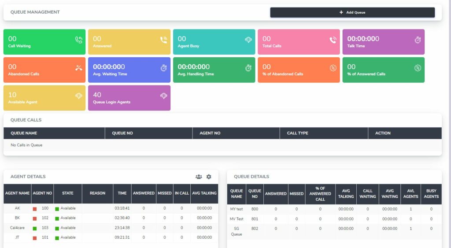This screenshot has width=451, height=248.
Task: Open the Agent Details settings gear
Action: click(209, 177)
